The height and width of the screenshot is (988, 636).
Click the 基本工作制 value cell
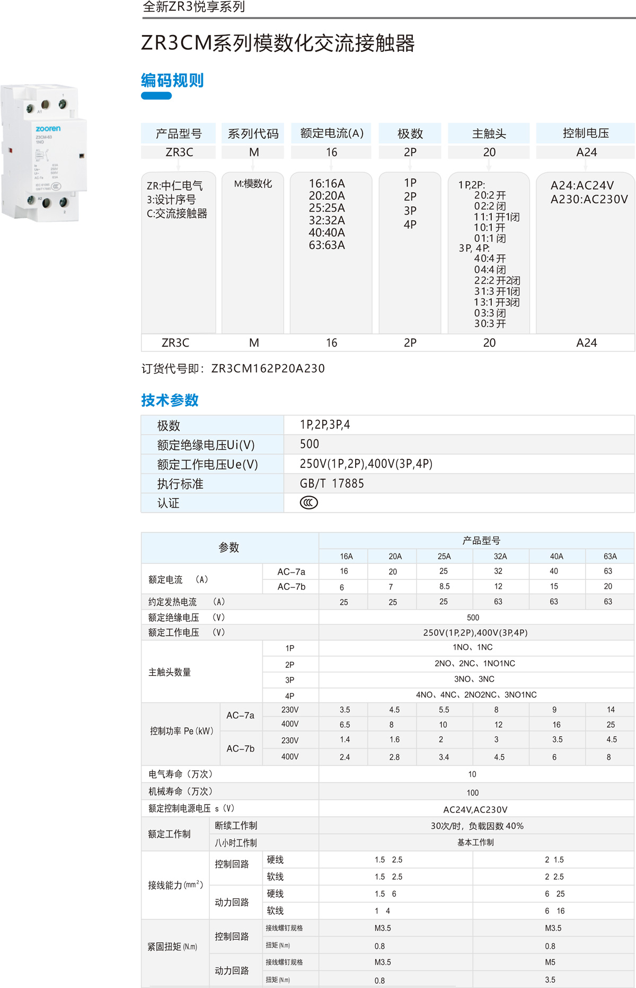click(475, 842)
